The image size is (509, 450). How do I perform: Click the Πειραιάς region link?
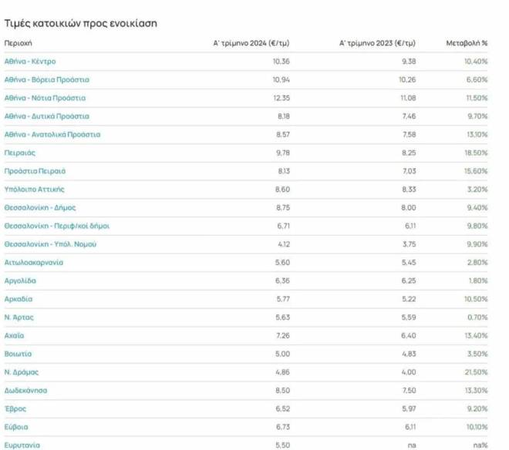pos(20,153)
